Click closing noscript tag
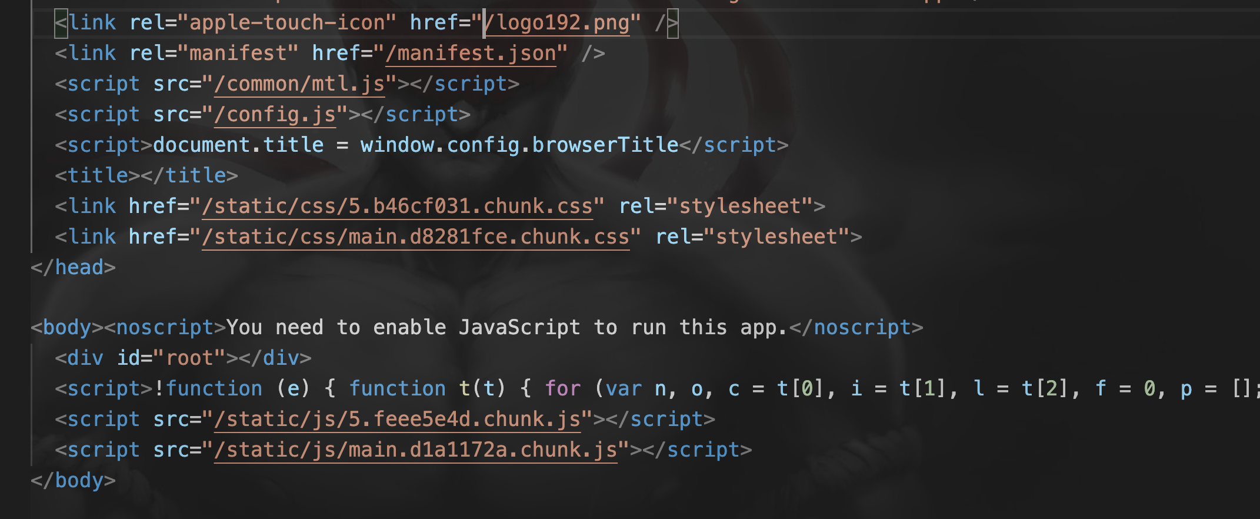This screenshot has width=1260, height=519. click(856, 328)
